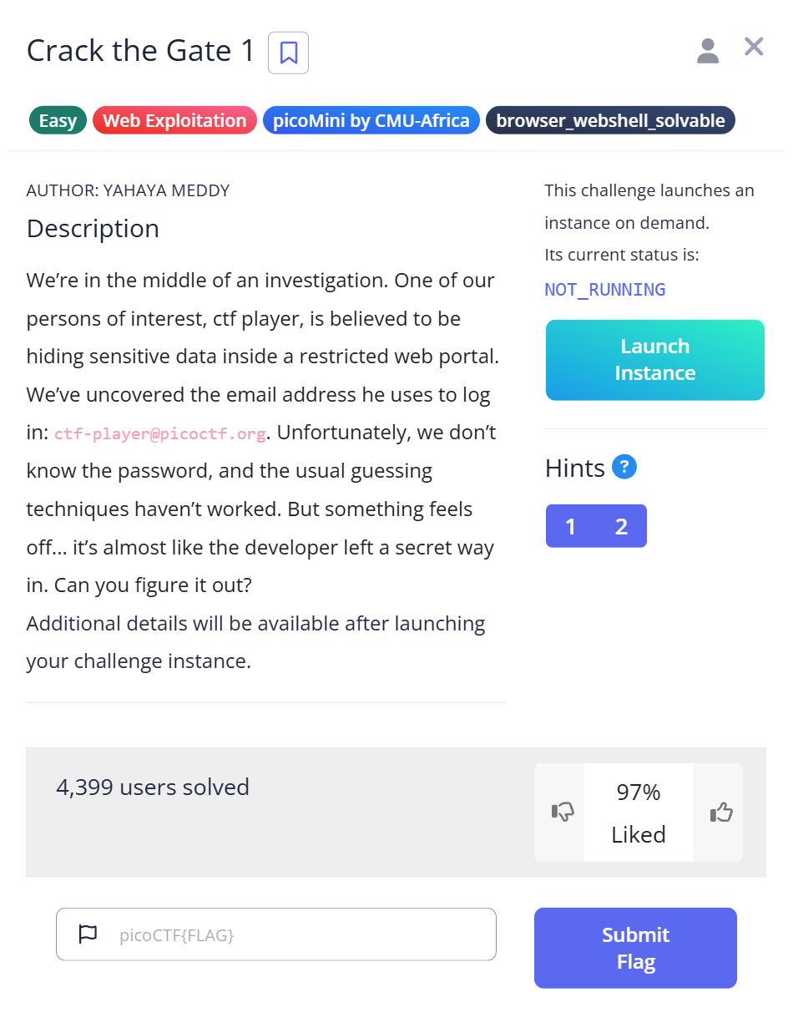Select the Easy difficulty tag

point(58,121)
